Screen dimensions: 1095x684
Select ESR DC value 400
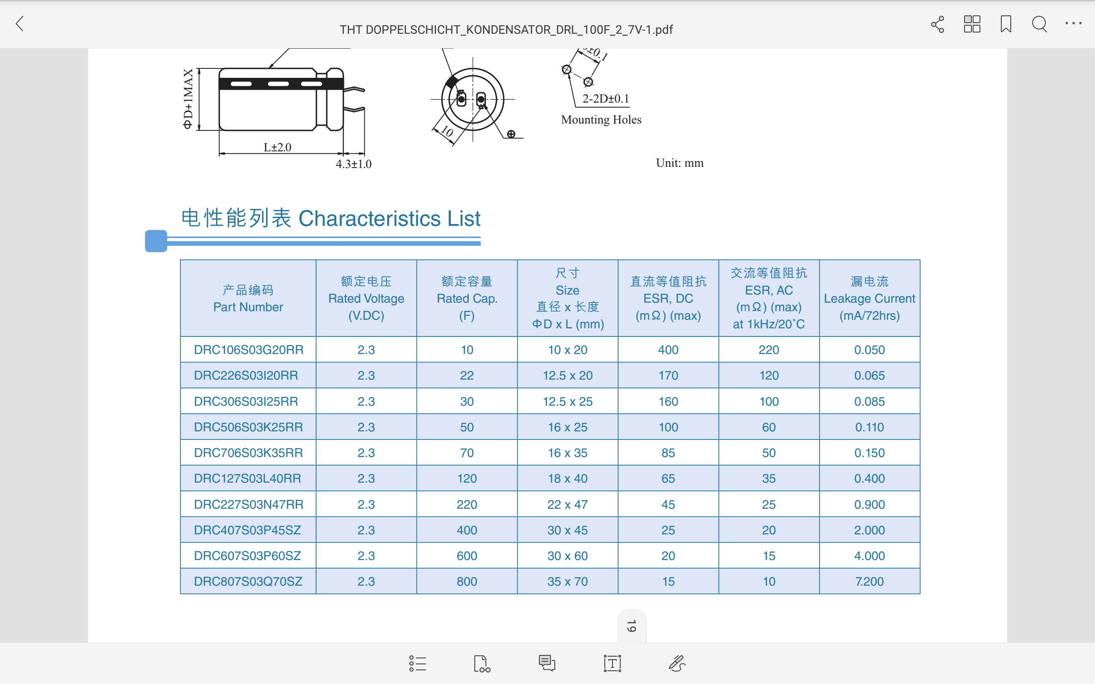(668, 350)
